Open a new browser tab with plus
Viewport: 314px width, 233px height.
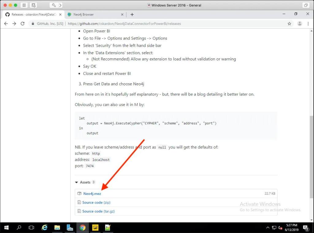[x=132, y=14]
